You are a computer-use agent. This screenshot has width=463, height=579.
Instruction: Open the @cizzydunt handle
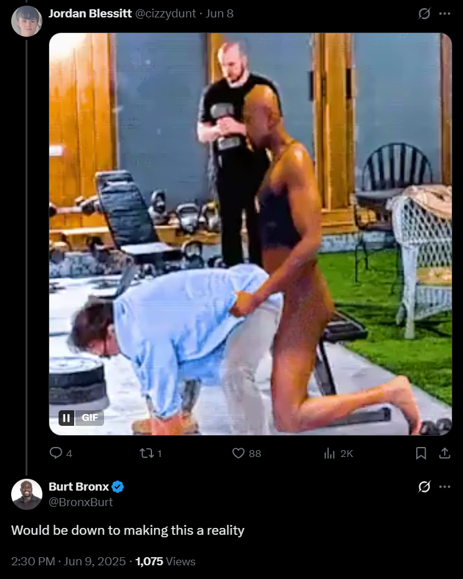click(x=165, y=14)
